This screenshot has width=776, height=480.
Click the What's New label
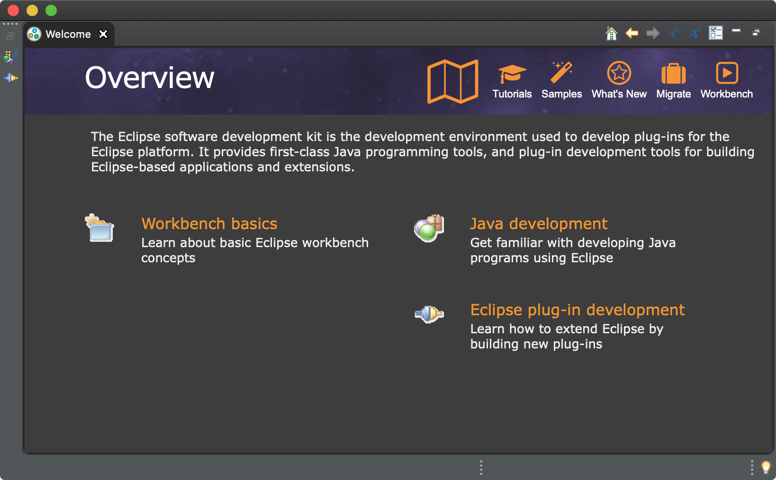(619, 94)
